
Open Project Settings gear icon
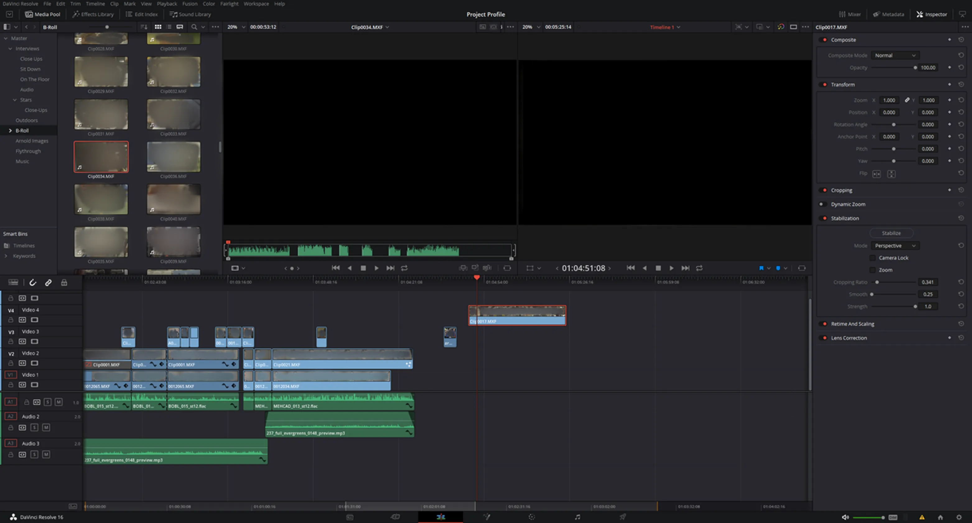[x=959, y=517]
